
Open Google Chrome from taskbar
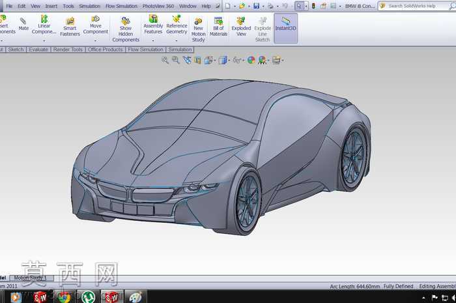pos(64,297)
